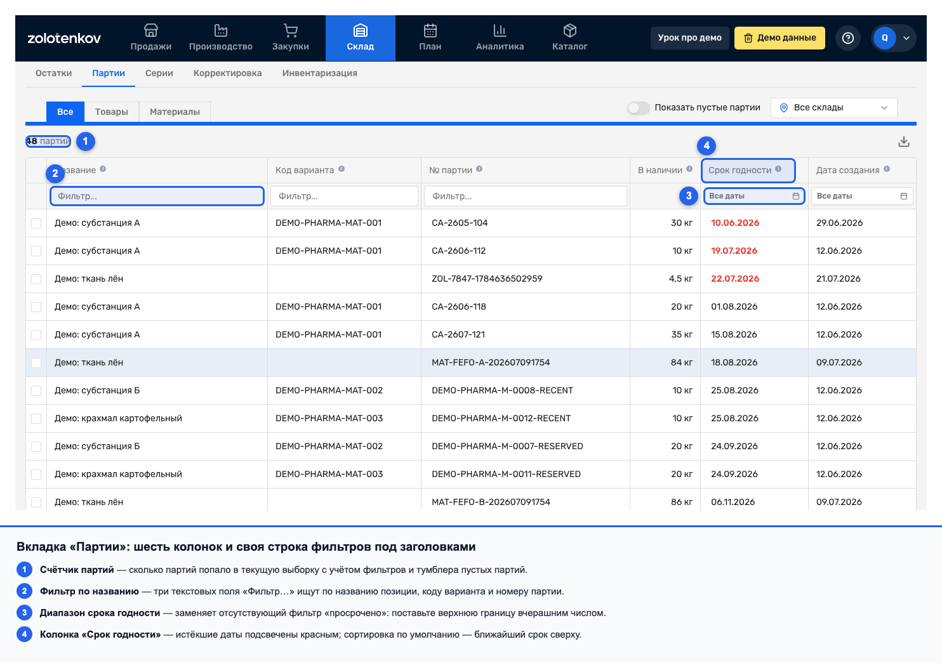Check the row with batch ZOL-7847-1784636502959
The width and height of the screenshot is (942, 663).
tap(36, 279)
